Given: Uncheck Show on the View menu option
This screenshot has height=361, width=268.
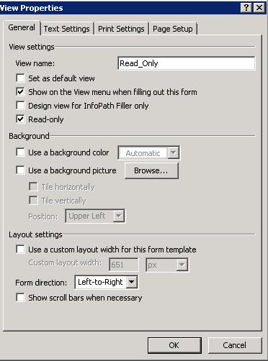Looking at the screenshot, I should click(20, 91).
